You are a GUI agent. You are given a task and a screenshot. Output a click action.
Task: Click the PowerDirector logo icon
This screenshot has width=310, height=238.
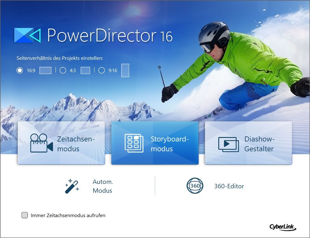(x=28, y=35)
